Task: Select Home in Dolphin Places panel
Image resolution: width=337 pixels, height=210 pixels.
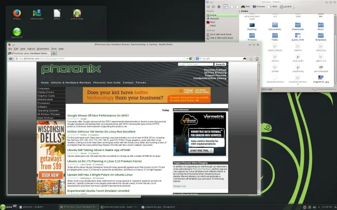Action: (221, 15)
